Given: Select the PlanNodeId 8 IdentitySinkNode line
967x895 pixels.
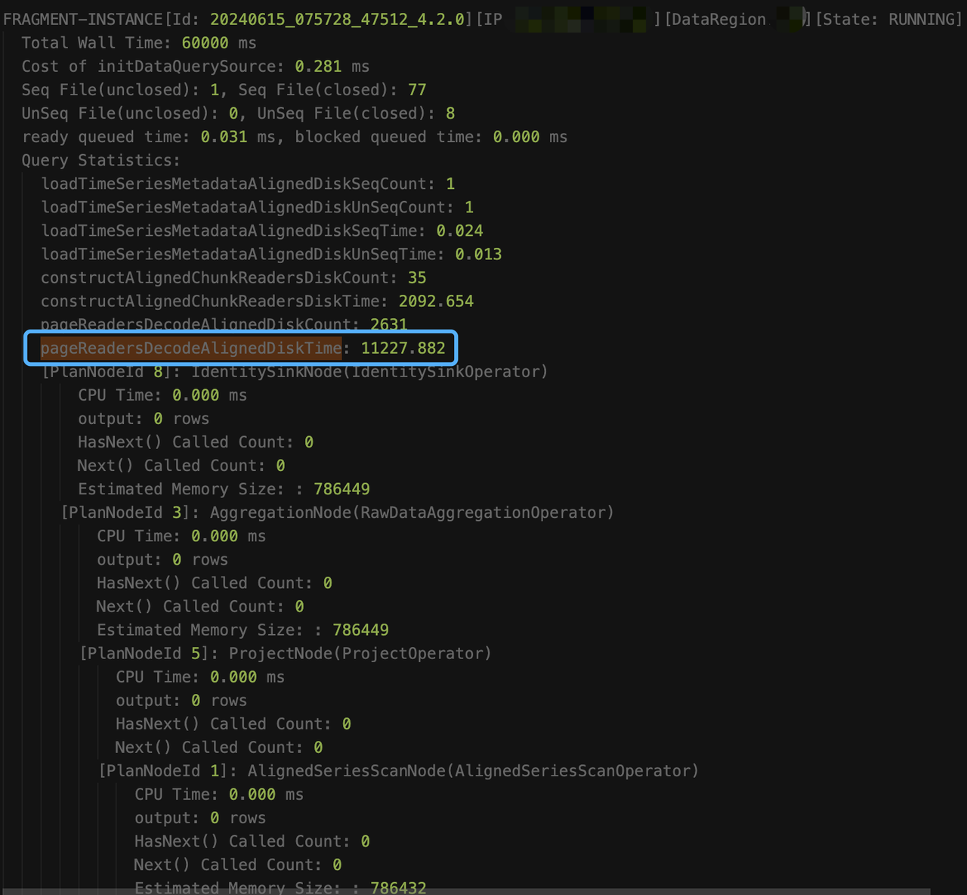Looking at the screenshot, I should click(x=295, y=372).
